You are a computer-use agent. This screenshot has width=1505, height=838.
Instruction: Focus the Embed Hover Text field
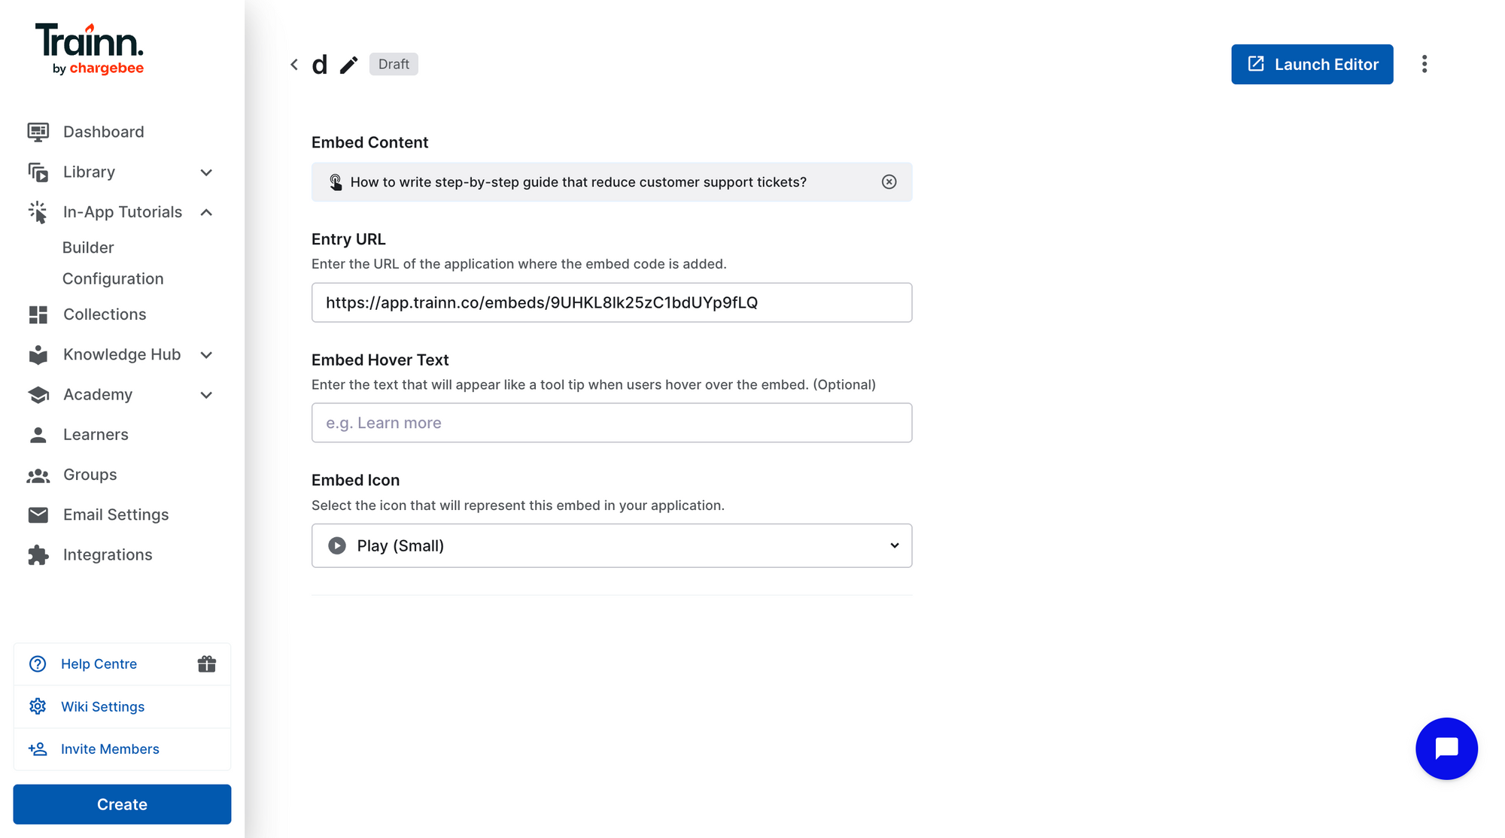point(612,423)
